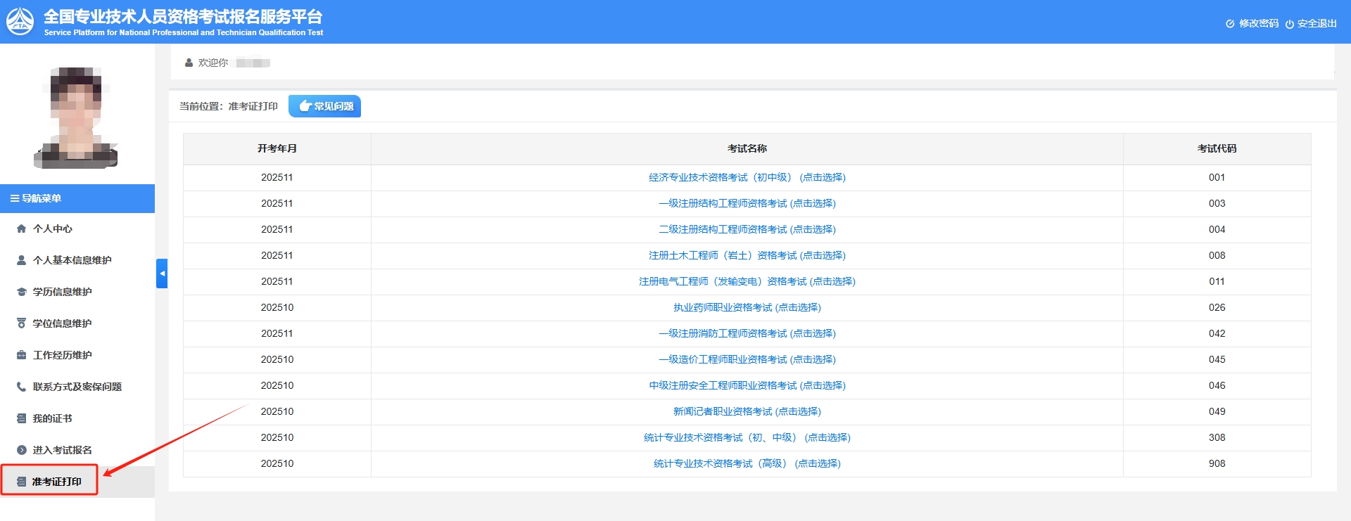Image resolution: width=1351 pixels, height=521 pixels.
Task: Click the briefcase icon for 工作经历维护
Action: tap(21, 355)
